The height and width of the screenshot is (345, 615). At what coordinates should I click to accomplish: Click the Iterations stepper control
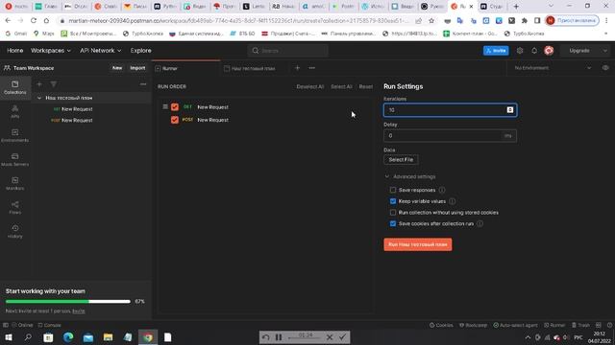click(510, 110)
